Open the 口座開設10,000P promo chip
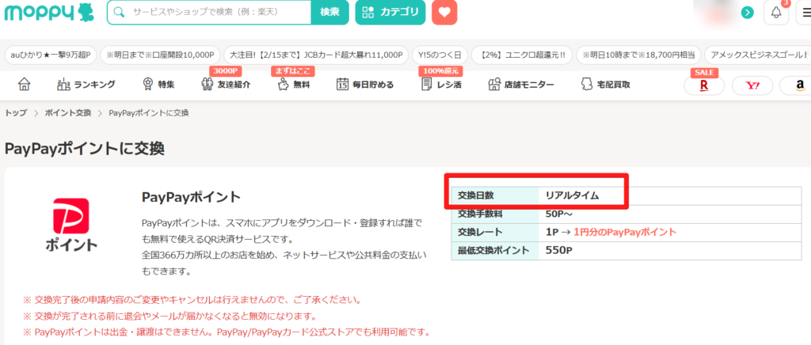 (x=160, y=55)
